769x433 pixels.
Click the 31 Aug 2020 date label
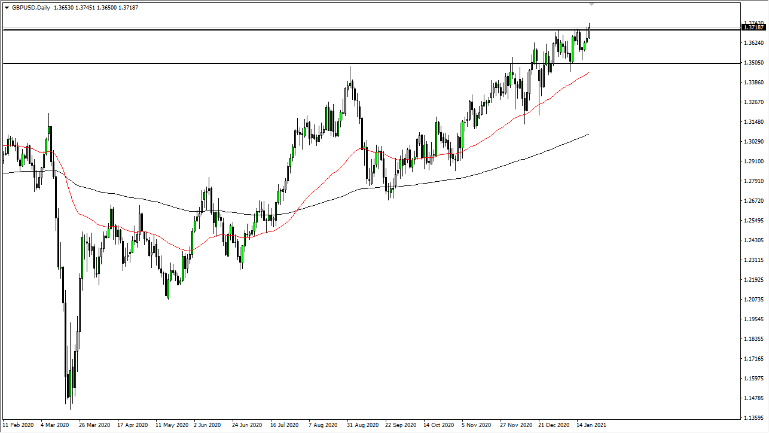(362, 424)
